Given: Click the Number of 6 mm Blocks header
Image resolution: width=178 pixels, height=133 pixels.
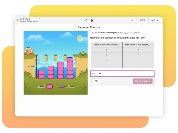Looking at the screenshot, I should pyautogui.click(x=106, y=45).
